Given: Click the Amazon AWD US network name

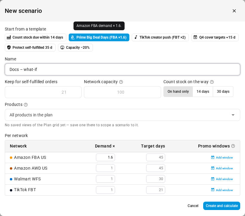Looking at the screenshot, I should [30, 168].
